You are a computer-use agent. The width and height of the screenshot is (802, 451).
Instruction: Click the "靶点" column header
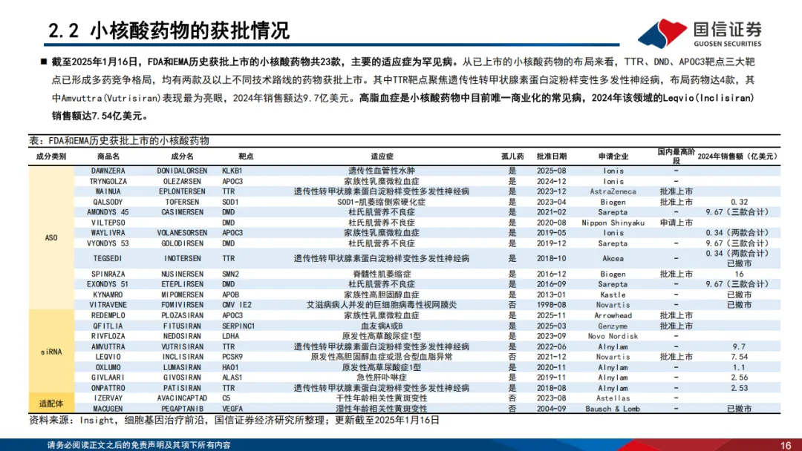click(246, 157)
